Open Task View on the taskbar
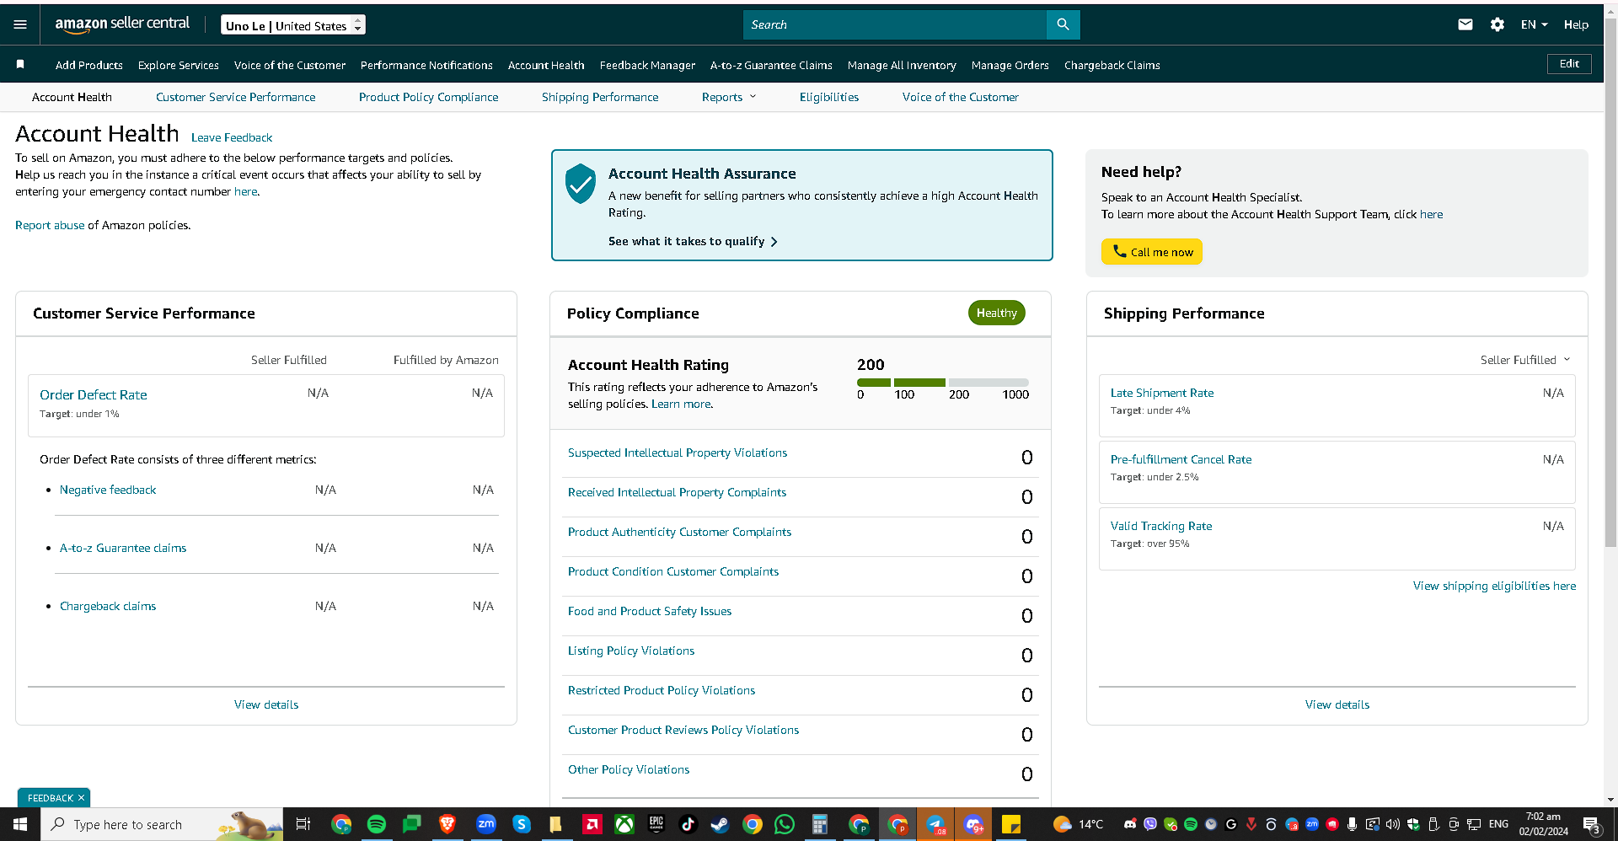1618x841 pixels. pyautogui.click(x=303, y=824)
